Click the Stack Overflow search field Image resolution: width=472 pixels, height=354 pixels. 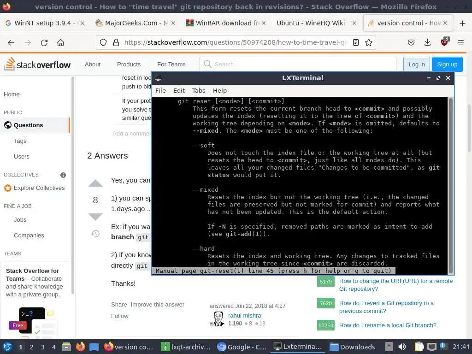tap(298, 64)
